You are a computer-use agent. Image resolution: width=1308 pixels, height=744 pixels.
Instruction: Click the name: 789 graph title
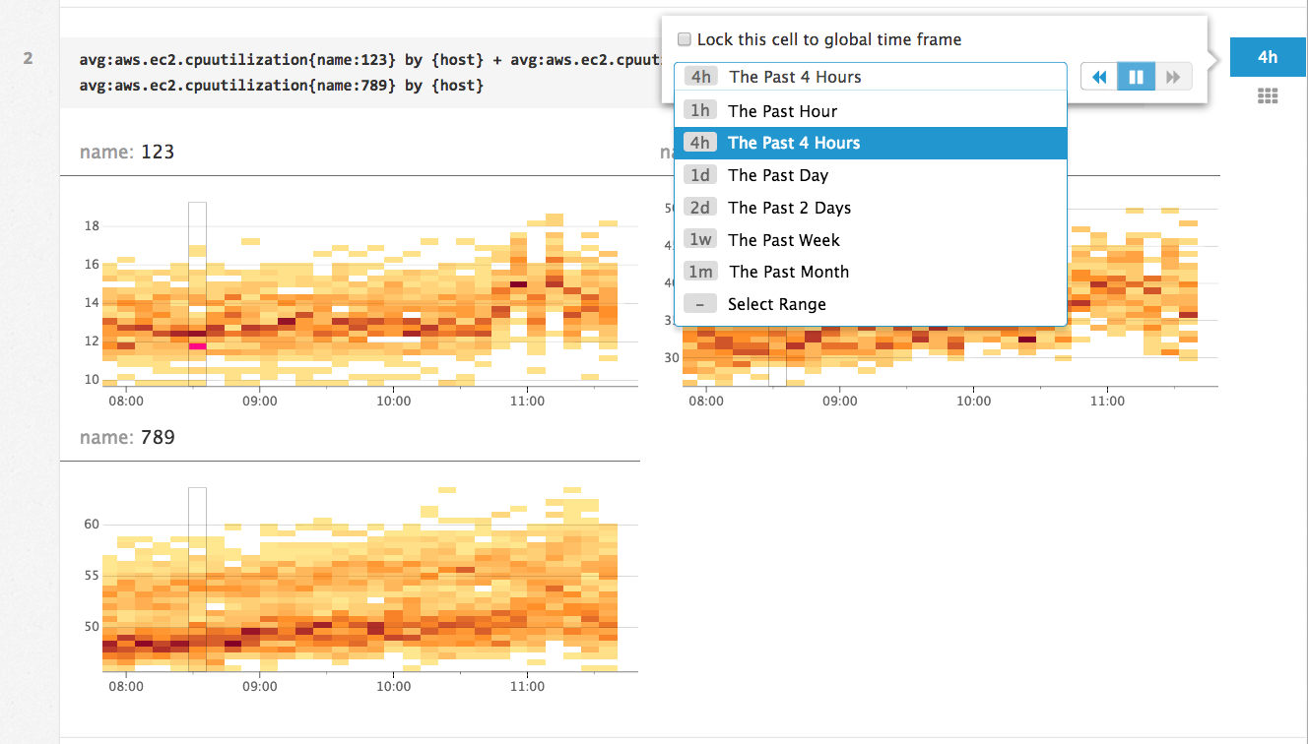127,437
